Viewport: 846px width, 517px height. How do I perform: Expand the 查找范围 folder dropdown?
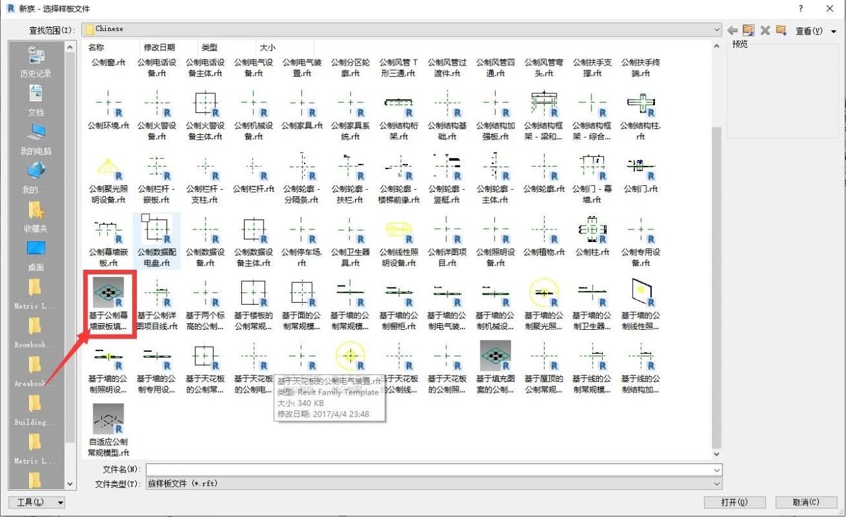pyautogui.click(x=717, y=30)
